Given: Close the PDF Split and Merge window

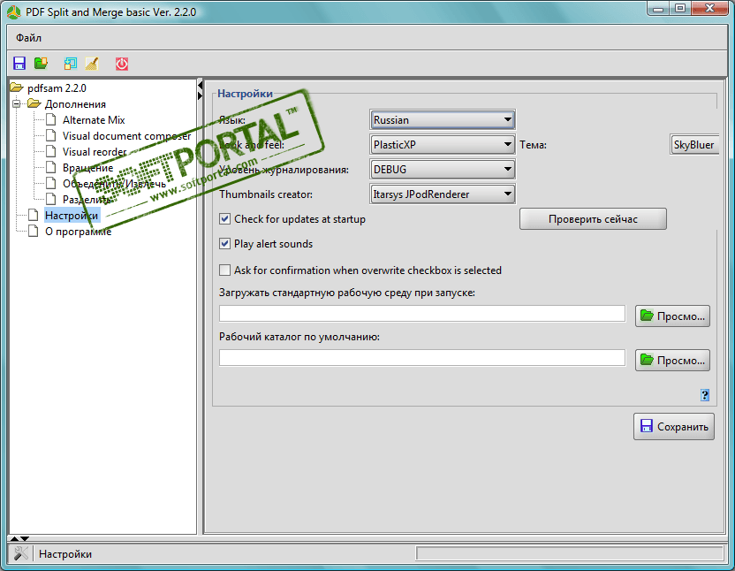Looking at the screenshot, I should [x=709, y=8].
